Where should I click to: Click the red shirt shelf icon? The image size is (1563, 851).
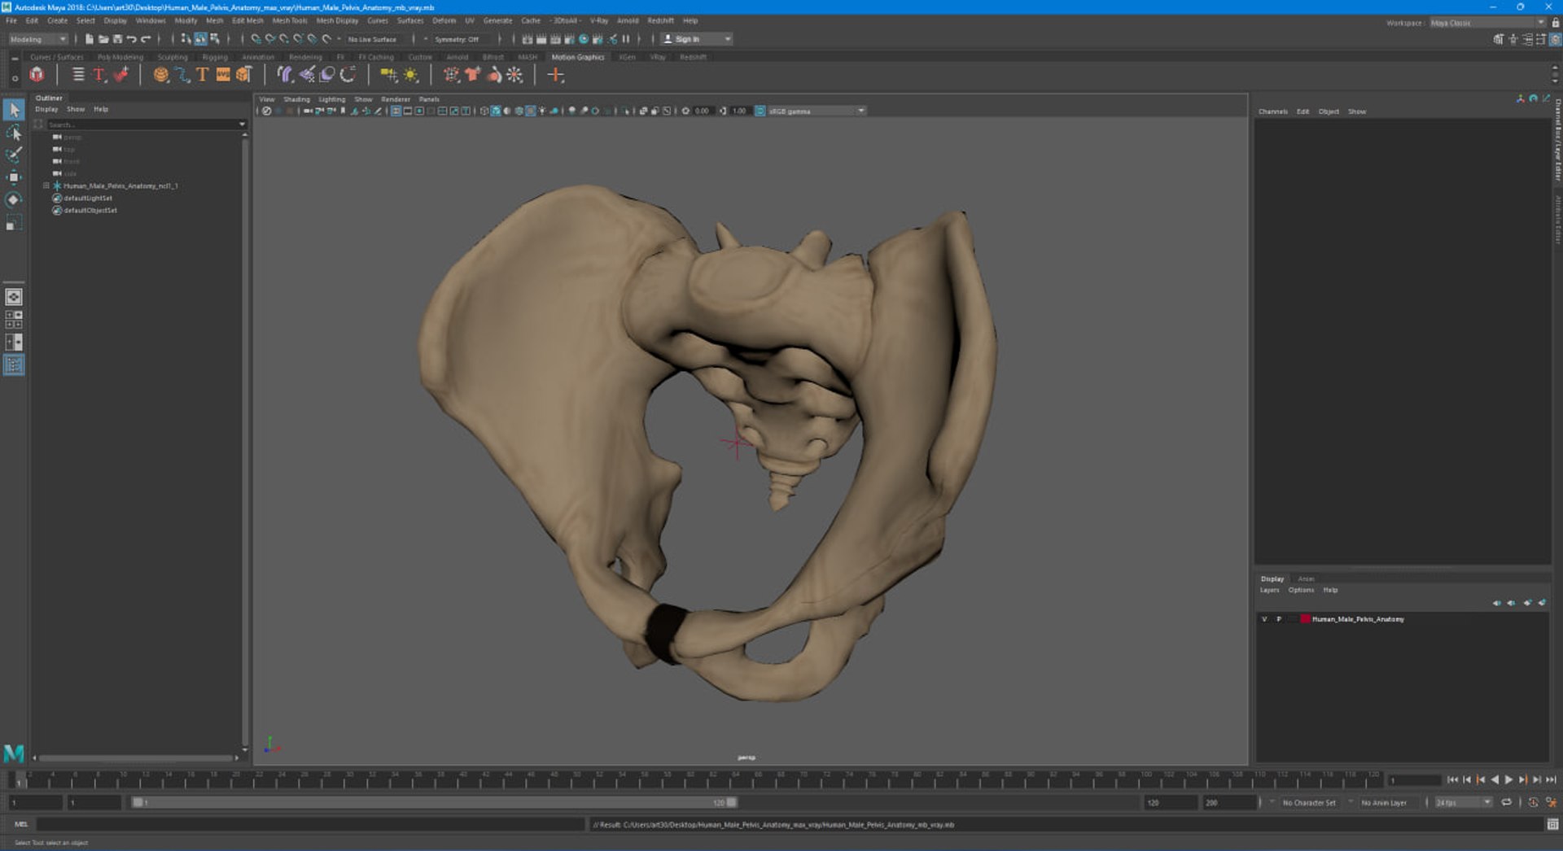pyautogui.click(x=472, y=75)
